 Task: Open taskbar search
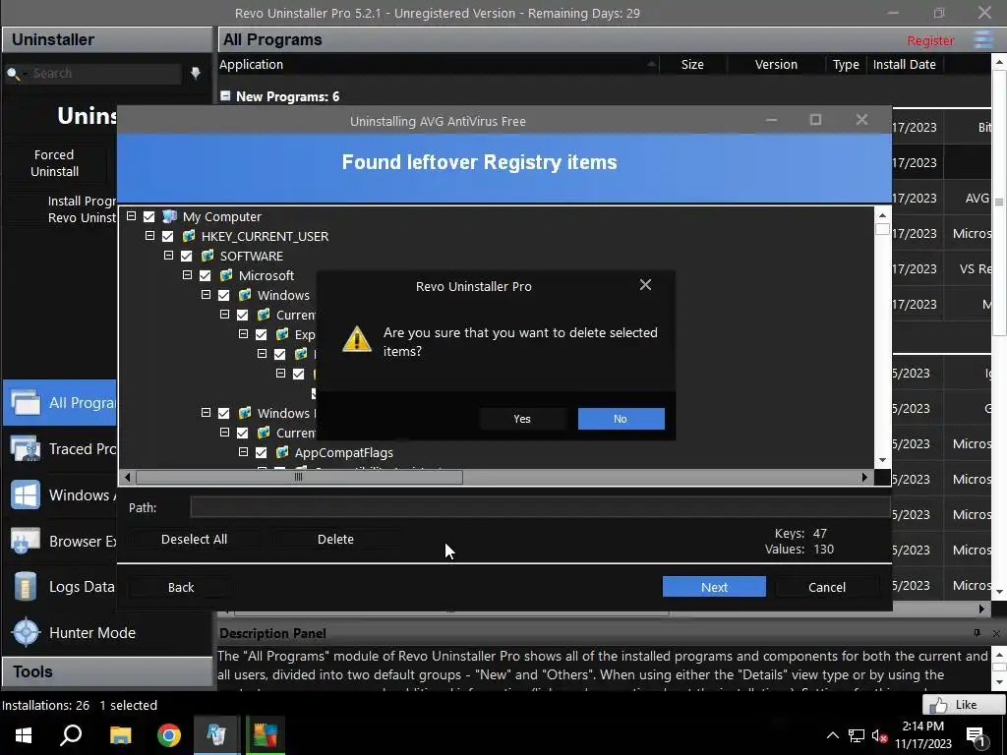pyautogui.click(x=71, y=735)
